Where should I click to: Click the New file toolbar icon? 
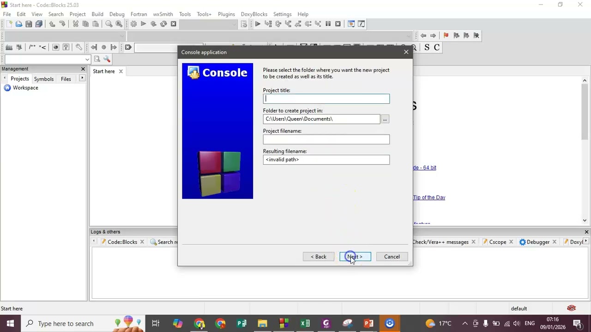[9, 24]
